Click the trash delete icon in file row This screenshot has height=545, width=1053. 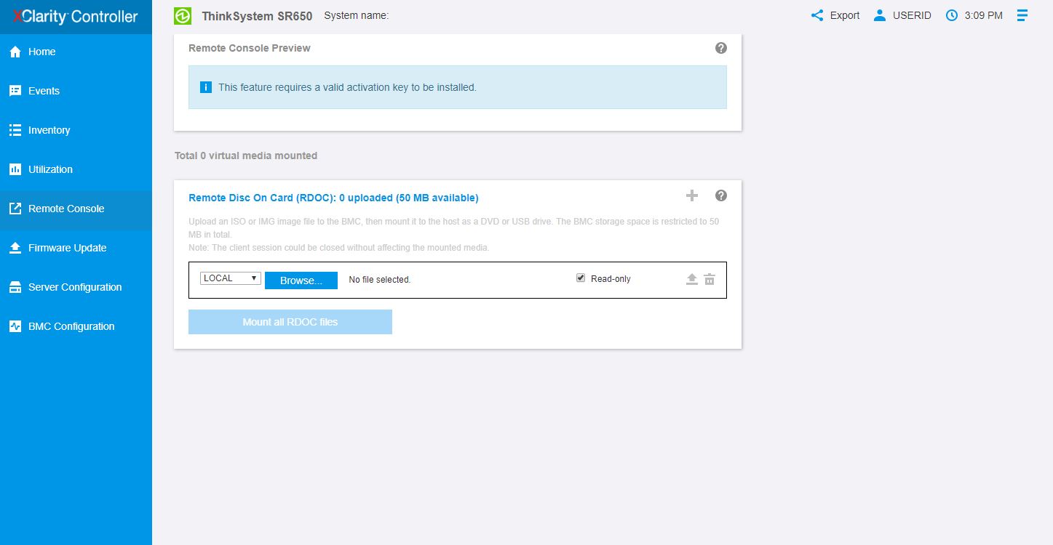(x=710, y=279)
